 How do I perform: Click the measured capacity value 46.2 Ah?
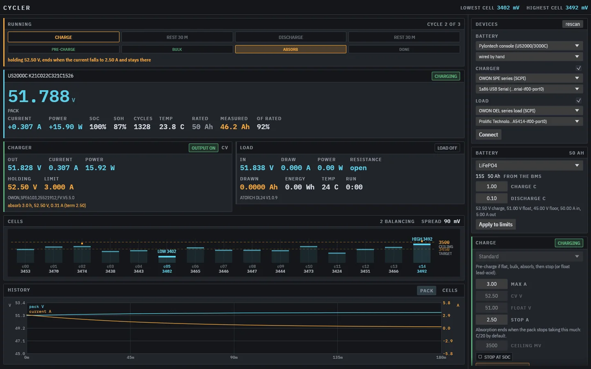(235, 127)
